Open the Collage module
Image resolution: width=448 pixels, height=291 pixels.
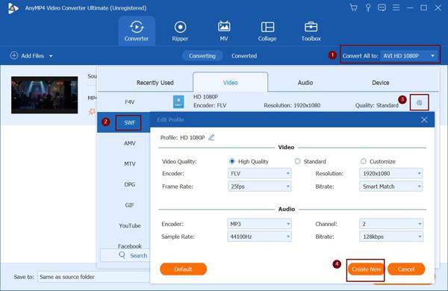(267, 31)
